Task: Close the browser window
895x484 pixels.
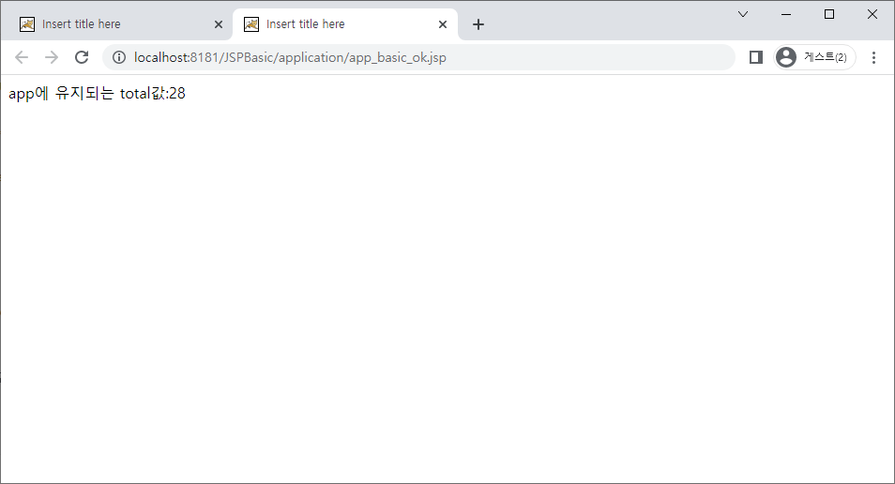Action: (872, 14)
